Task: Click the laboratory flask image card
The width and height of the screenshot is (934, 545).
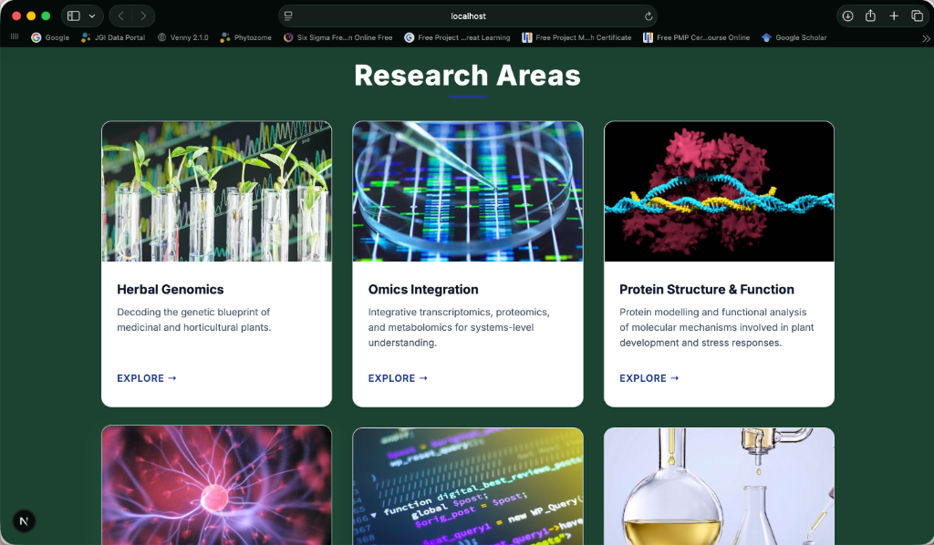Action: 719,486
